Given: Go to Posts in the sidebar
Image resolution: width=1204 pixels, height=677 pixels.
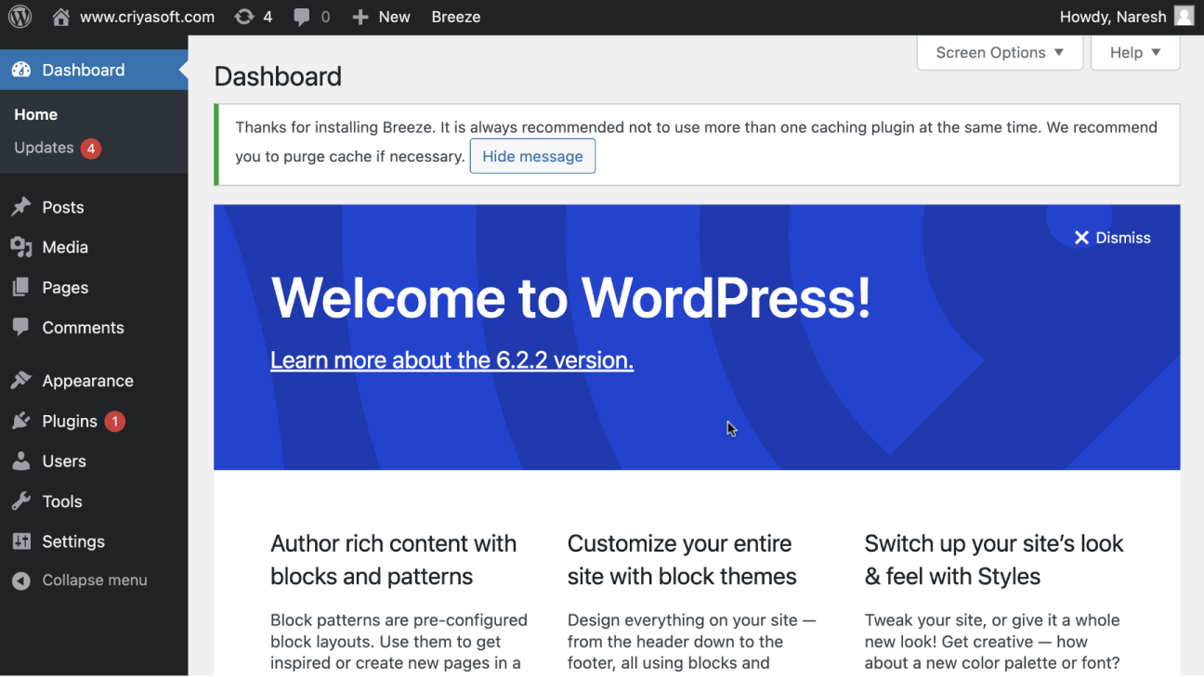Looking at the screenshot, I should pos(94,207).
